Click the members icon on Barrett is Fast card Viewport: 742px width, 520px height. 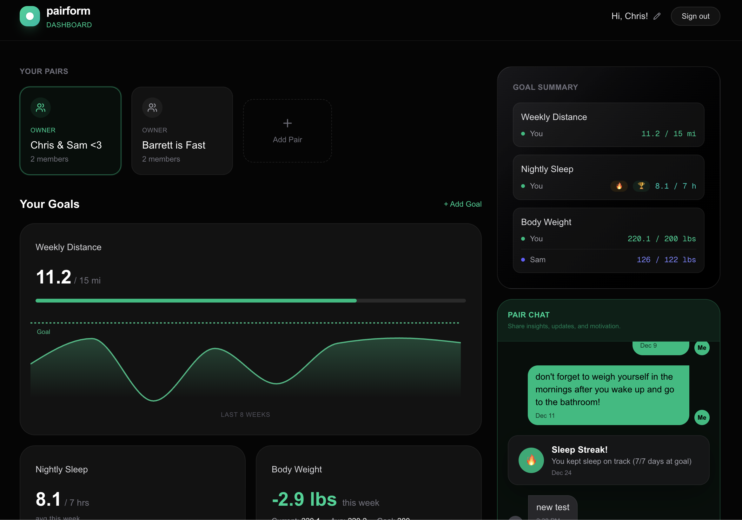[x=152, y=108]
